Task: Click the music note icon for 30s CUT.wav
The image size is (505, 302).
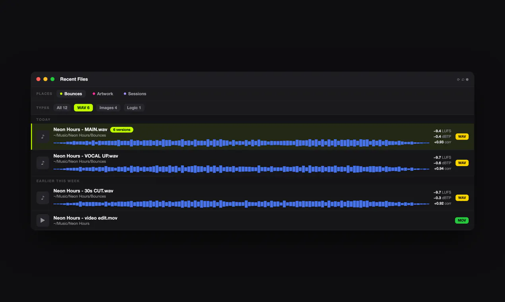Action: click(43, 197)
